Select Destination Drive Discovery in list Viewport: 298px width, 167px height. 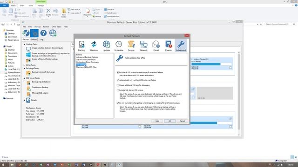(88, 62)
